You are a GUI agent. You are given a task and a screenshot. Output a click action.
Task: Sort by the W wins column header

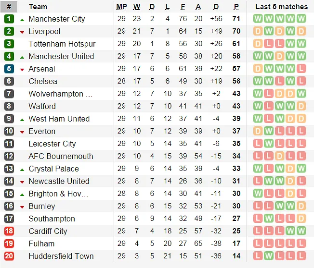(137, 7)
